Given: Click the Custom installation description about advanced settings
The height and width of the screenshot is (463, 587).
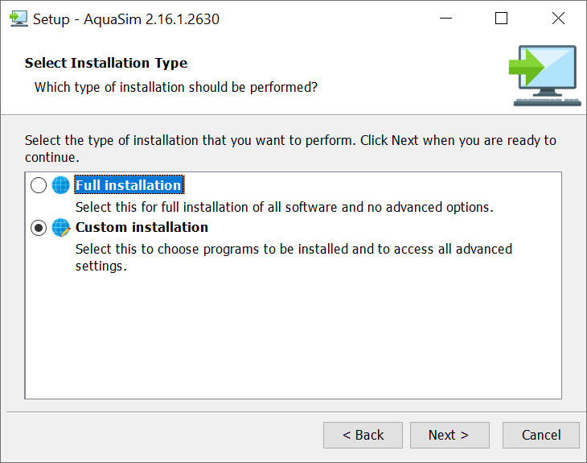Looking at the screenshot, I should pyautogui.click(x=293, y=258).
